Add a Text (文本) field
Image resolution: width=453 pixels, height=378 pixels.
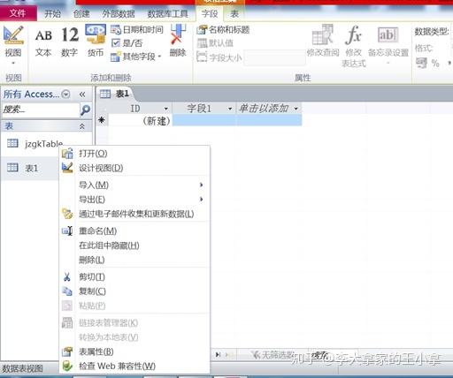[43, 42]
